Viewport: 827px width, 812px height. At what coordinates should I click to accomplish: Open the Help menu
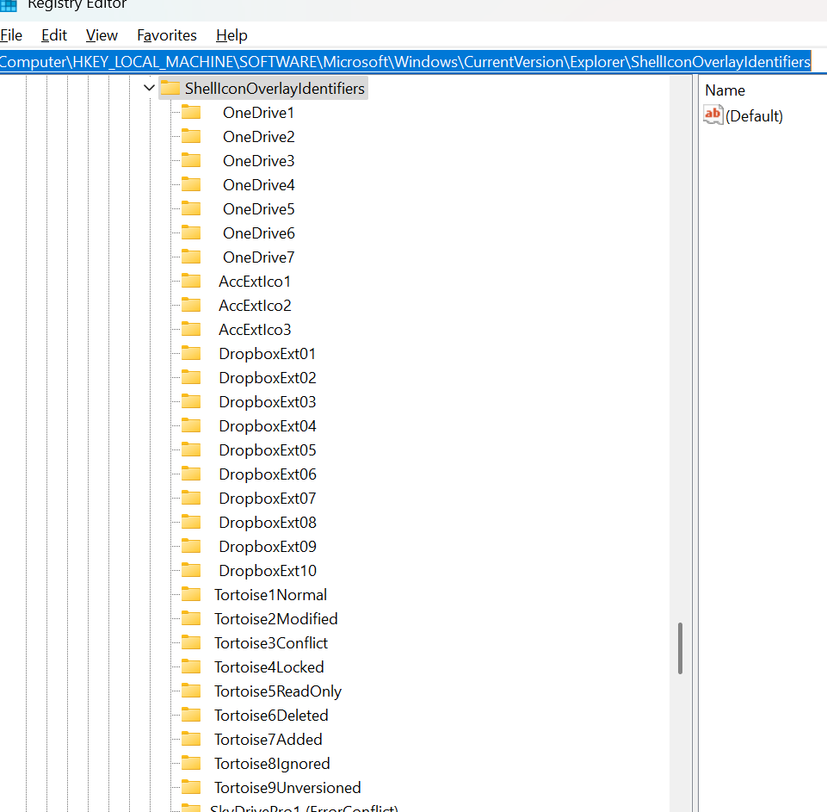click(x=231, y=35)
